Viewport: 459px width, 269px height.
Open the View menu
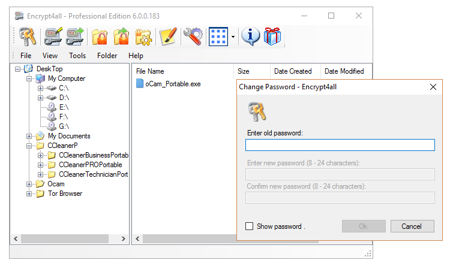pos(50,56)
